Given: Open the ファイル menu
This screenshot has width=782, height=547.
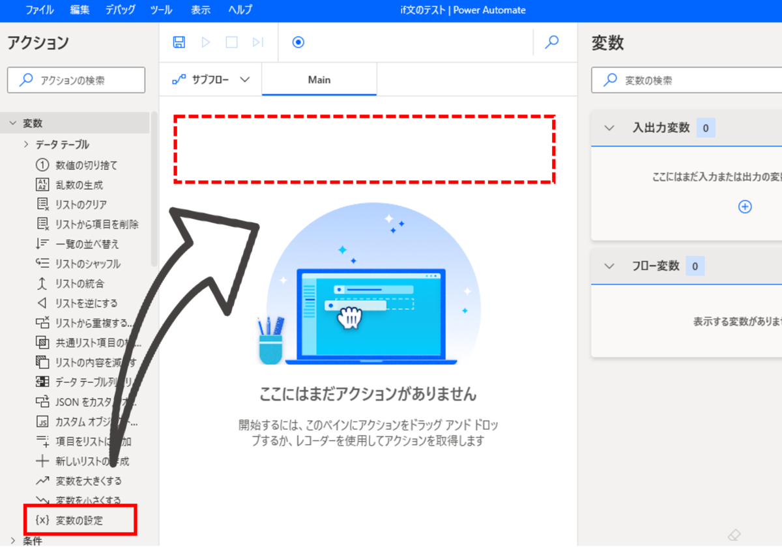Looking at the screenshot, I should [x=40, y=10].
